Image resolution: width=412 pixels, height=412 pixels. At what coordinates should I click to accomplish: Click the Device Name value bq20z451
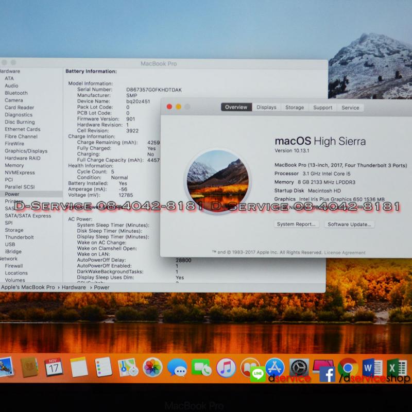[x=138, y=101]
